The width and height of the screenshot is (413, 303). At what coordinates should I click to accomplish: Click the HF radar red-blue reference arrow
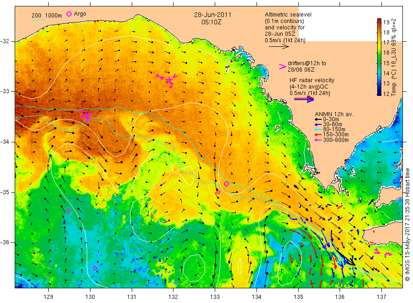(304, 99)
